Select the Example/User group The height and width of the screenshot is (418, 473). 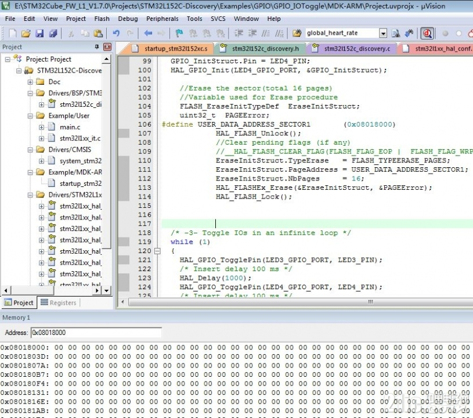[x=69, y=116]
